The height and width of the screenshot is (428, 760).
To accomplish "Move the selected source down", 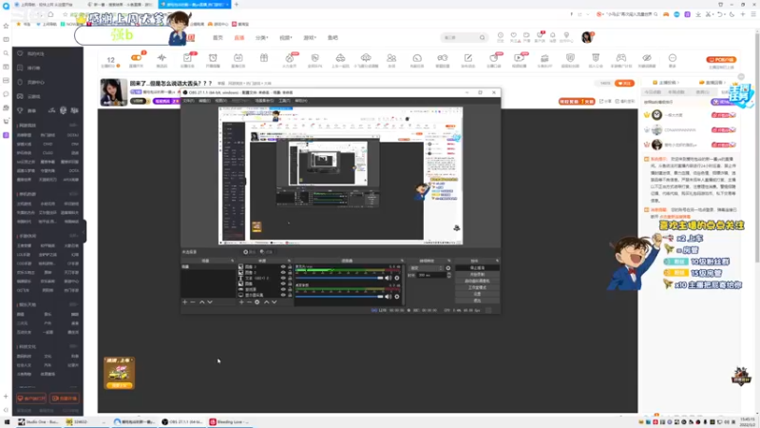I will point(275,302).
